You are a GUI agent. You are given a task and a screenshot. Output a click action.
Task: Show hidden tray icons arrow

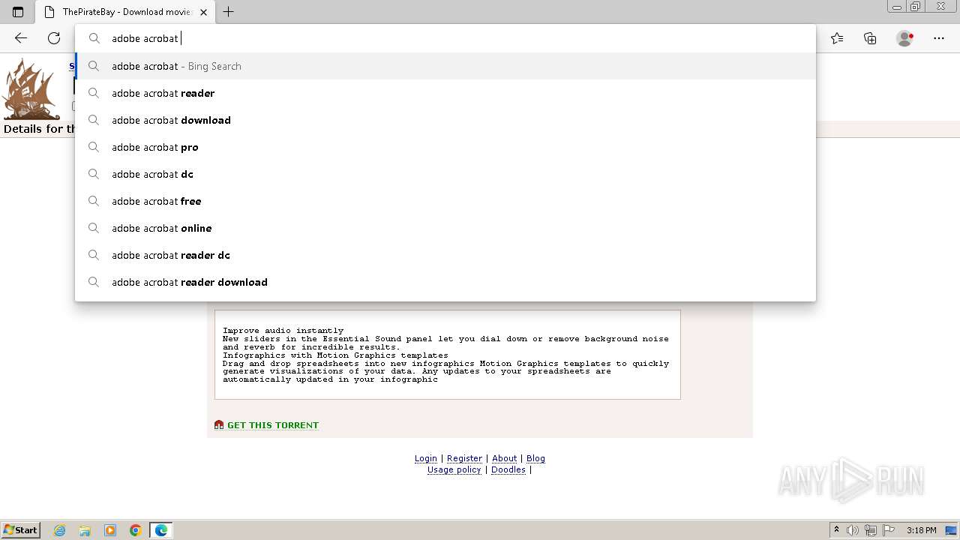click(x=836, y=530)
